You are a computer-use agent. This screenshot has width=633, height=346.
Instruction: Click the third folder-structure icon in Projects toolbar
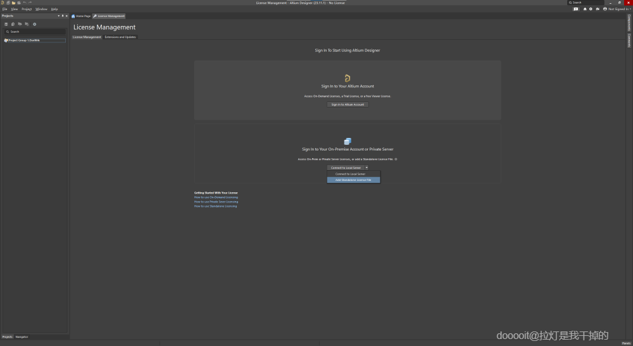pos(20,24)
